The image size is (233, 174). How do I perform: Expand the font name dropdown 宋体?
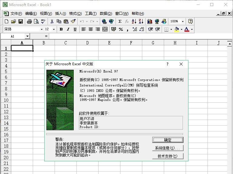[x=42, y=29]
